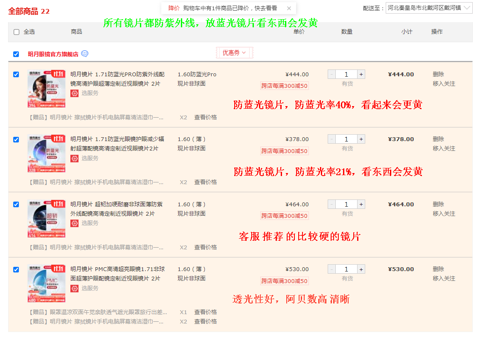Click 查看价格 for the 防蓝光PRO gift

(x=206, y=117)
